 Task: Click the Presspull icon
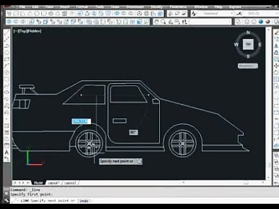click(x=87, y=14)
